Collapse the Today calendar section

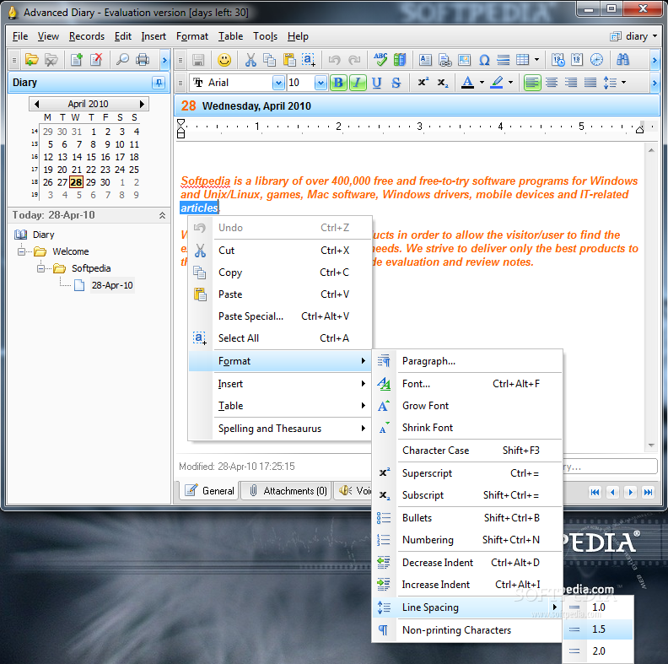tap(162, 215)
